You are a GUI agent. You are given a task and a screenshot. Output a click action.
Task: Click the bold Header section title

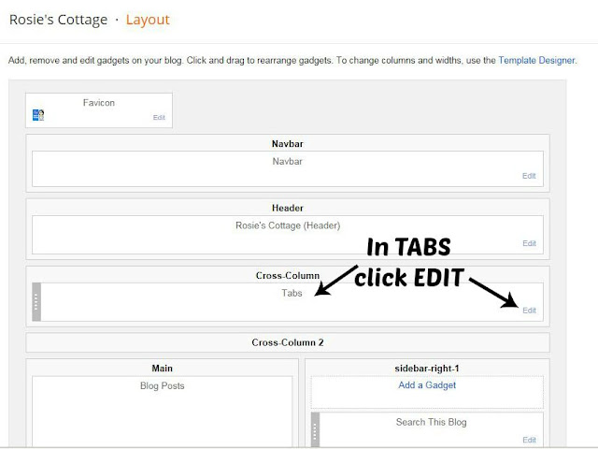(x=288, y=208)
